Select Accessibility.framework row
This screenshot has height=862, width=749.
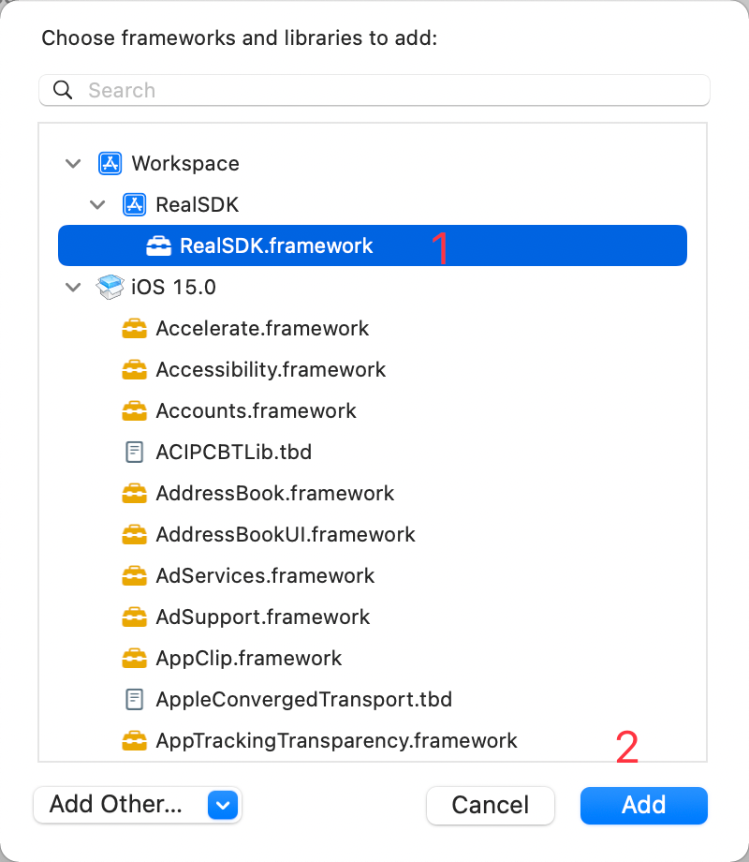click(x=271, y=370)
